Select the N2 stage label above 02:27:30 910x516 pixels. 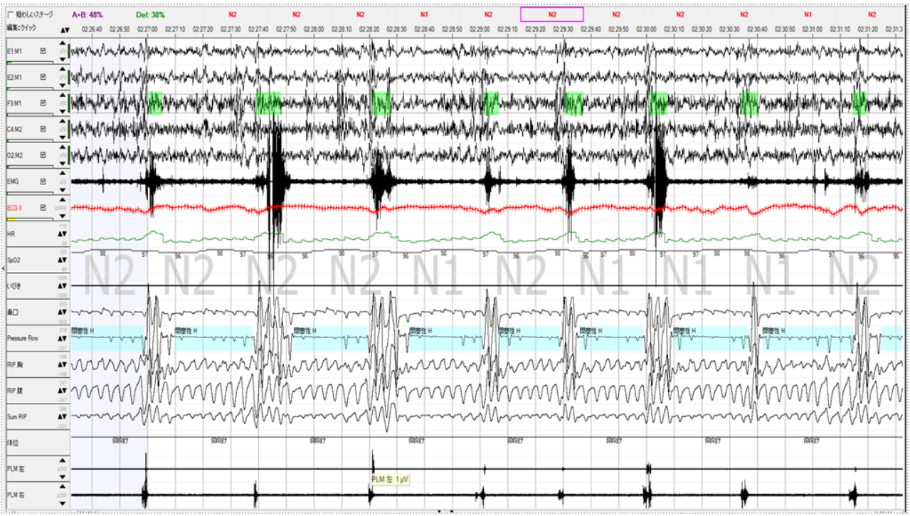(232, 14)
